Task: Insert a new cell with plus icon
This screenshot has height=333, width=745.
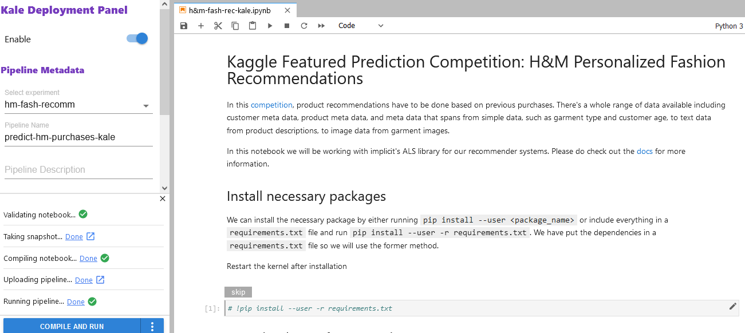Action: [x=201, y=26]
